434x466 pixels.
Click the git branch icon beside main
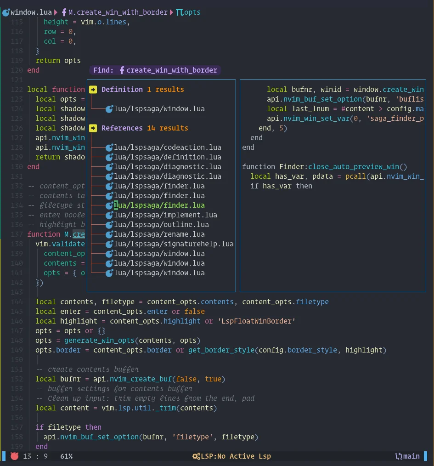point(398,456)
